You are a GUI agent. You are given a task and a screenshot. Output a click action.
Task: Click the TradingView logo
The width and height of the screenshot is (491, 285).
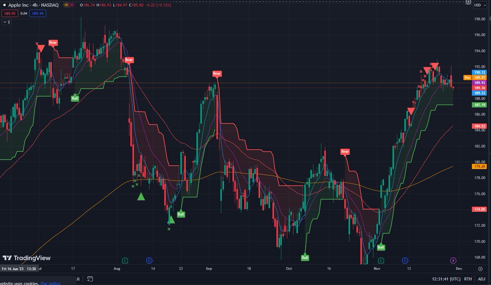[x=27, y=258]
